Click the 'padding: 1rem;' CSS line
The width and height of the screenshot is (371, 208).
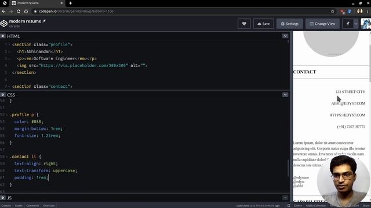31,177
